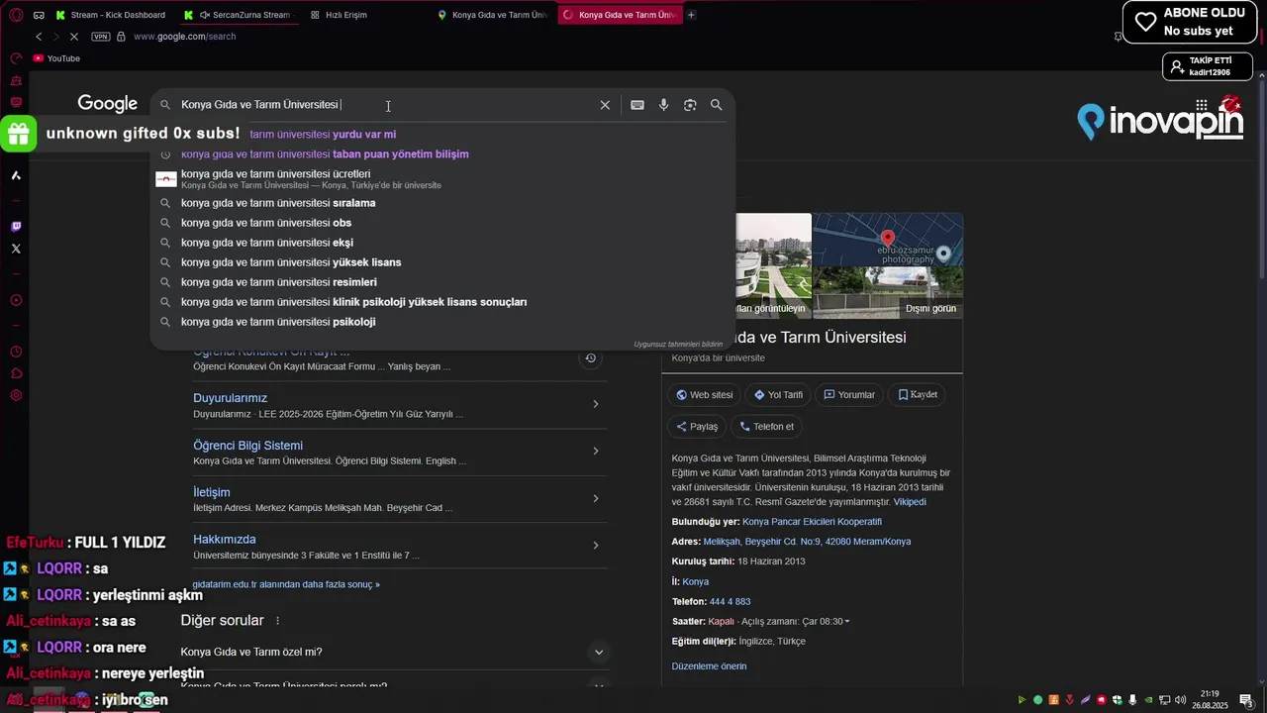This screenshot has width=1267, height=713.
Task: Open sidebar Settings gear
Action: pyautogui.click(x=16, y=395)
